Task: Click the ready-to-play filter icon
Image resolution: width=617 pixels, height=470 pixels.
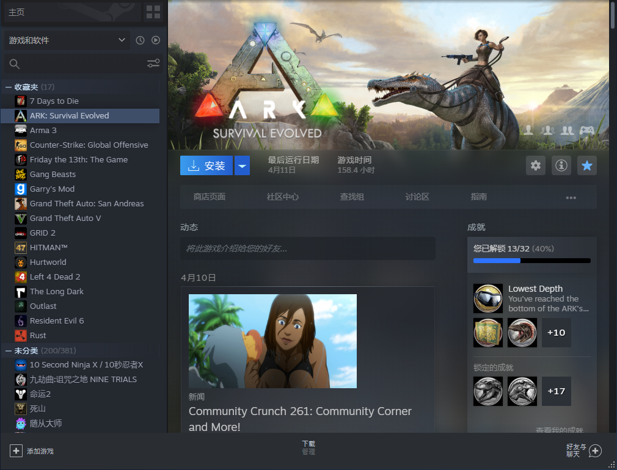Action: (x=156, y=40)
